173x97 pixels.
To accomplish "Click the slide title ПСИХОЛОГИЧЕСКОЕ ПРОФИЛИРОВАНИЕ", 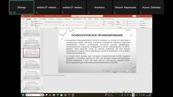I will tap(97, 35).
